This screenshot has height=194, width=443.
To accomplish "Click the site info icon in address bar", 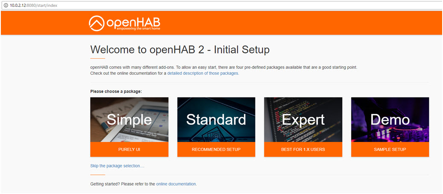I will click(x=6, y=6).
